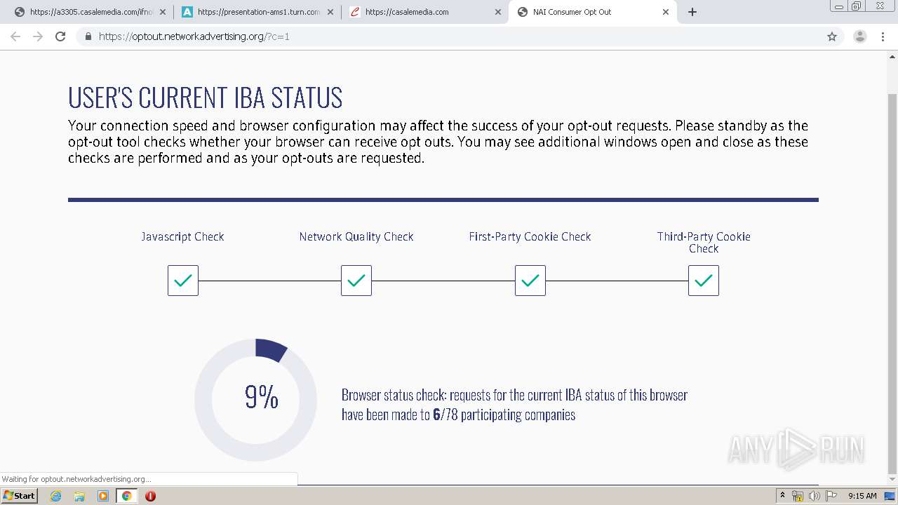The image size is (898, 505).
Task: Open the media player taskbar icon
Action: tap(103, 496)
